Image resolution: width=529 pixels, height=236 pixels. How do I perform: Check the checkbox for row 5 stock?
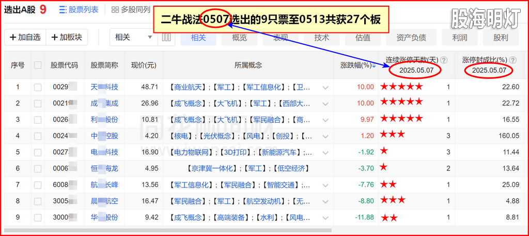[38, 152]
